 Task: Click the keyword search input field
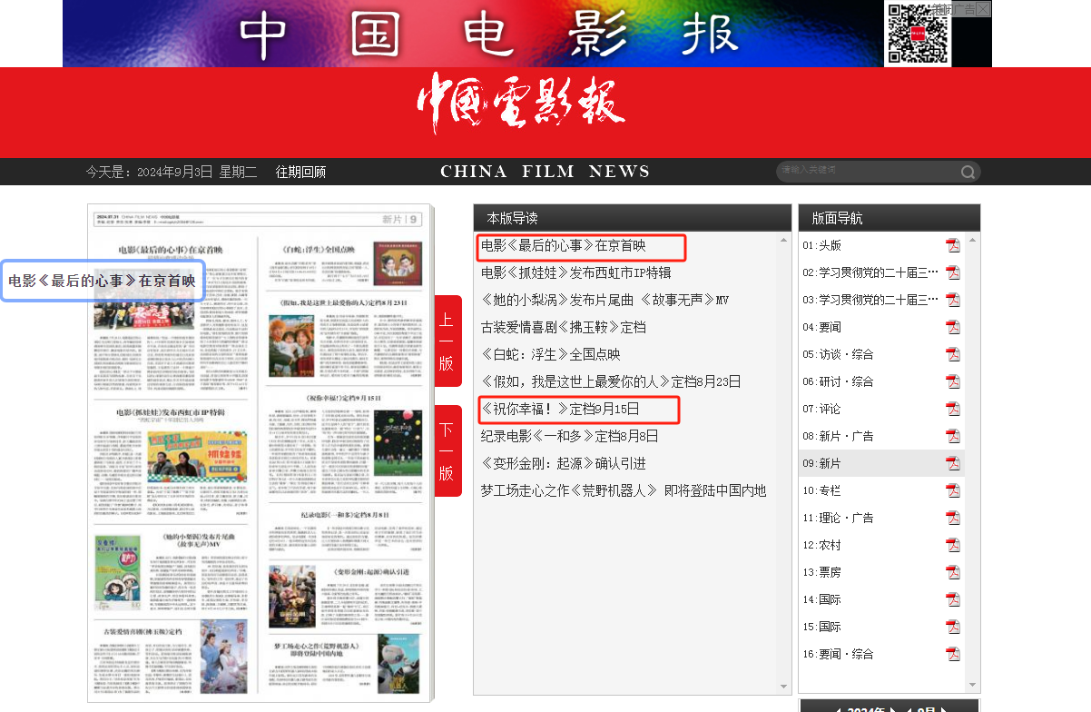(x=867, y=171)
